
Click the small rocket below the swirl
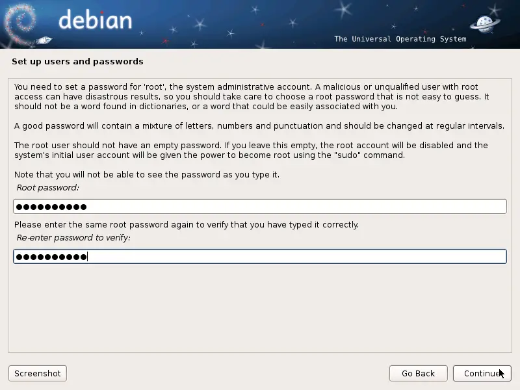point(44,40)
